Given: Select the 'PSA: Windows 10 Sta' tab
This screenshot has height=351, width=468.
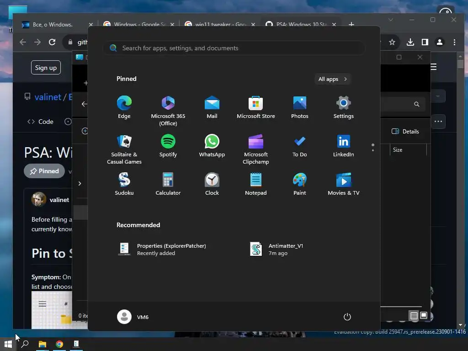Looking at the screenshot, I should [x=302, y=25].
